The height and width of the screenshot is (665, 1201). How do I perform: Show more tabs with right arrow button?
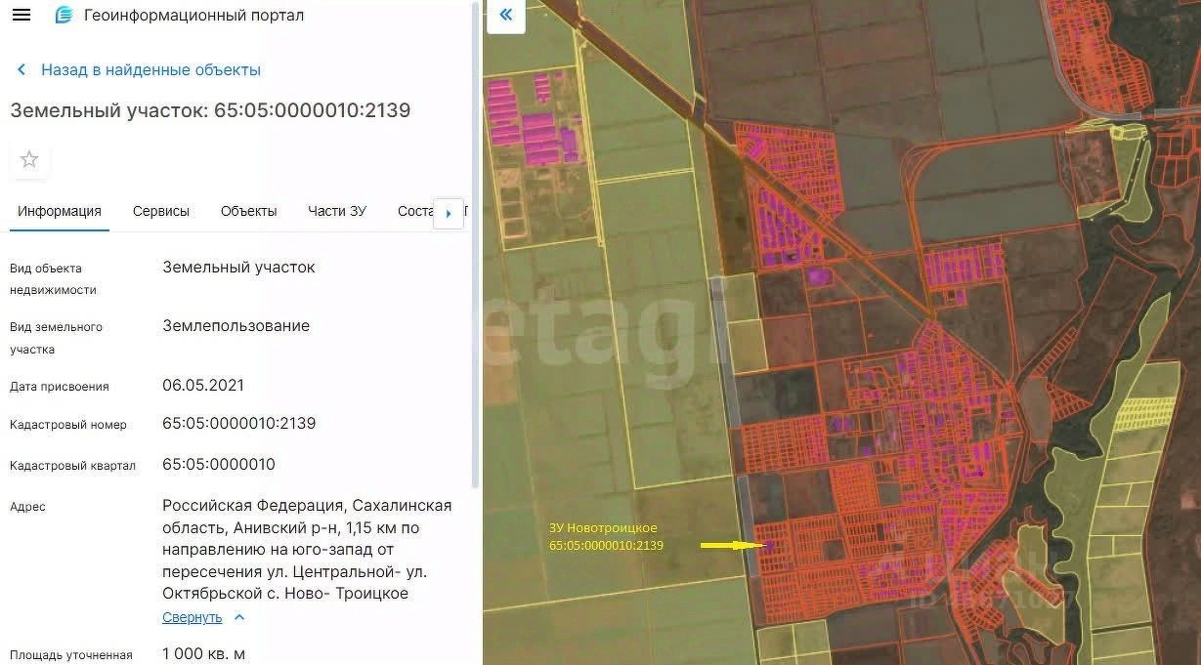[449, 213]
